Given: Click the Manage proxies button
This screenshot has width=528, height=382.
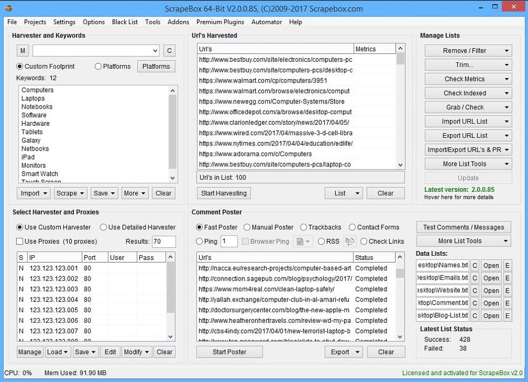Looking at the screenshot, I should pos(30,352).
